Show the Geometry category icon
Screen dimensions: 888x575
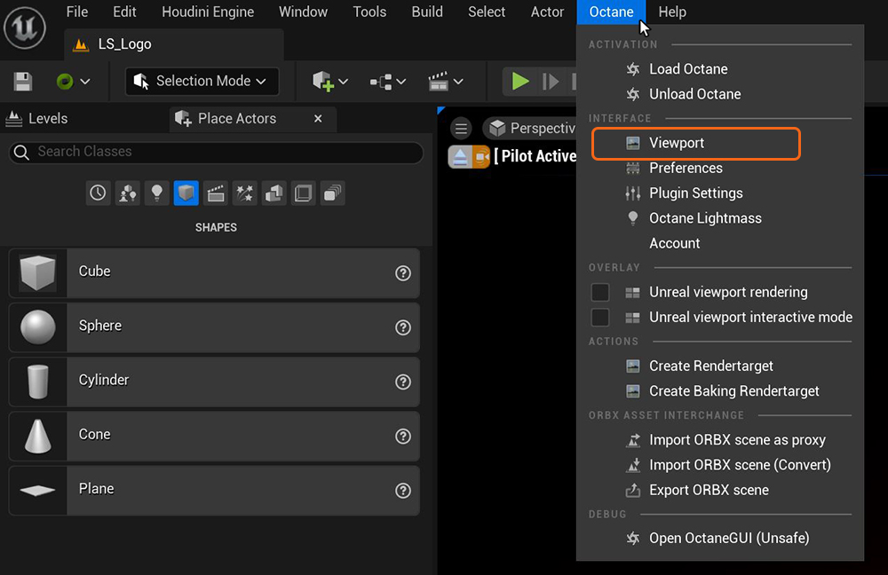tap(274, 193)
